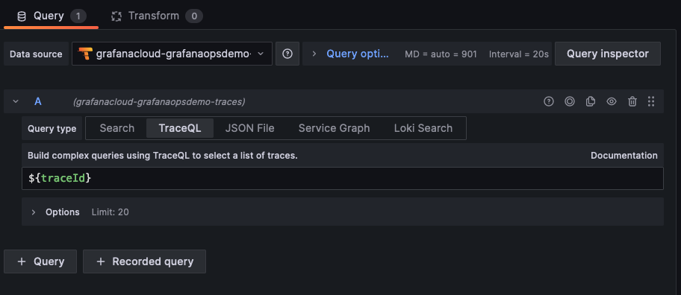Click the create recorded query target icon

[570, 101]
